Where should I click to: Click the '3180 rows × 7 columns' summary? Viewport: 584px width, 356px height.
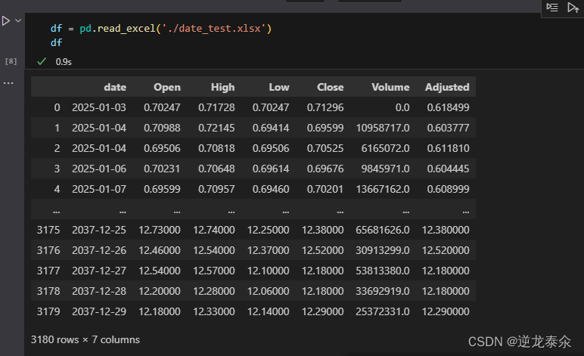pyautogui.click(x=85, y=339)
